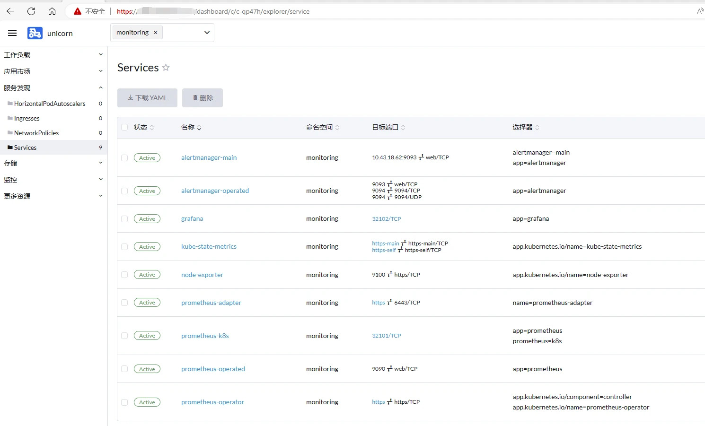Click the unicorn cluster logo icon
The width and height of the screenshot is (705, 426).
pyautogui.click(x=35, y=33)
